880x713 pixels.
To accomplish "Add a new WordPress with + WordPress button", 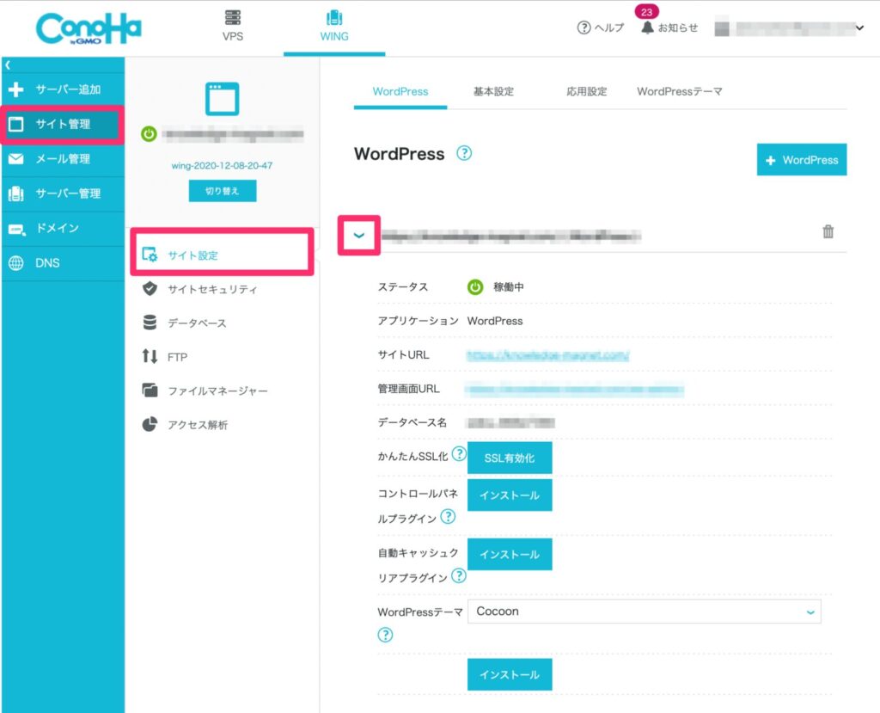I will point(802,160).
